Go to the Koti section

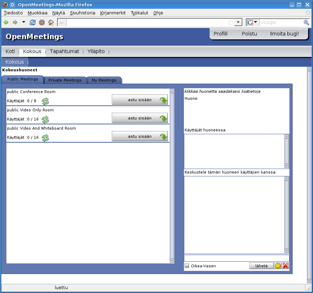pyautogui.click(x=10, y=51)
